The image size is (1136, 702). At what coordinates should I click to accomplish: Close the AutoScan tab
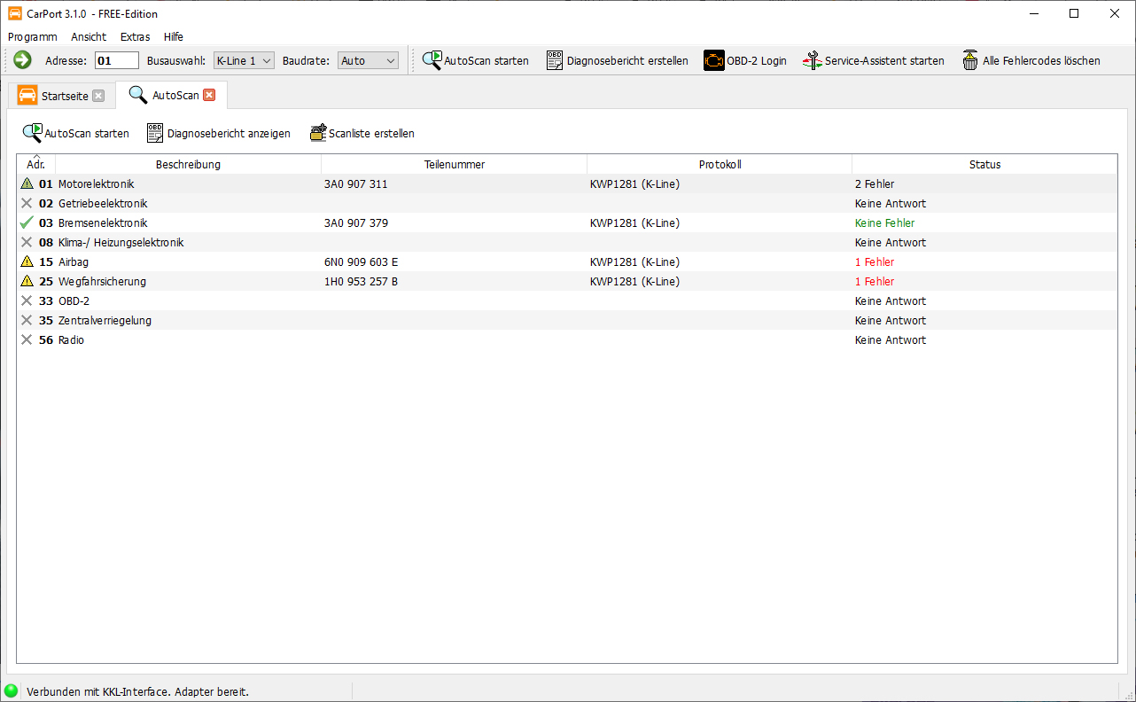tap(209, 95)
